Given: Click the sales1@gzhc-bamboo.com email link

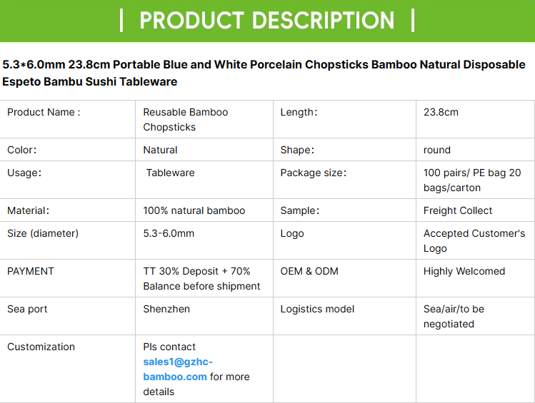Looking at the screenshot, I should [x=178, y=369].
